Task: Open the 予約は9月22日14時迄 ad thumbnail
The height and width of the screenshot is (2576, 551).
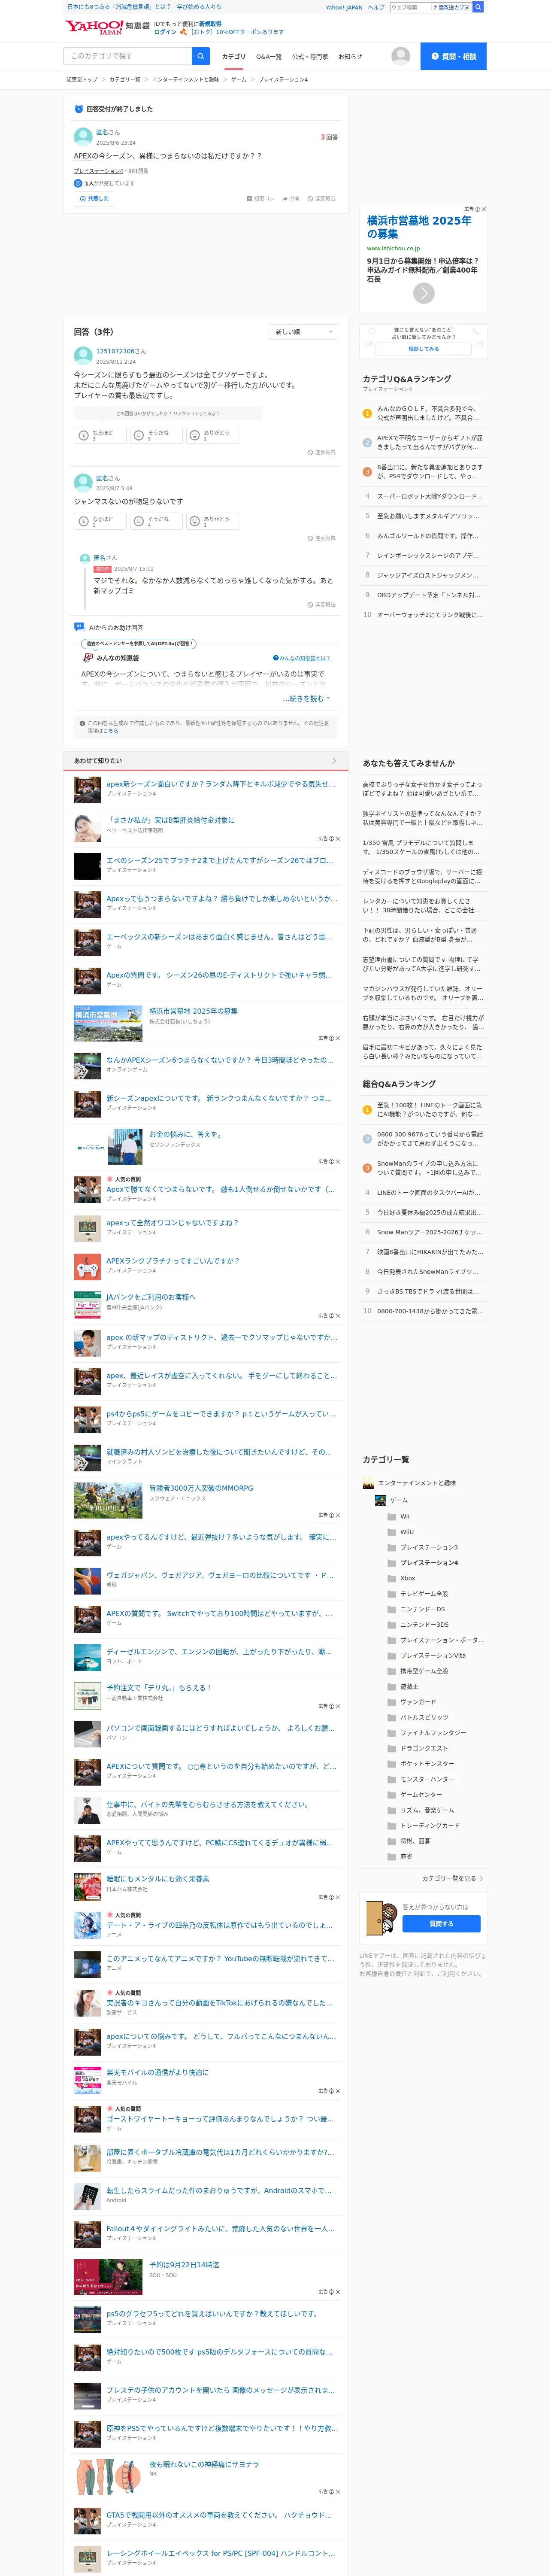Action: [x=108, y=2277]
